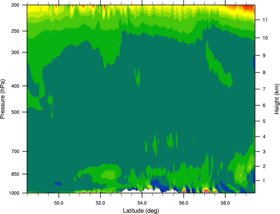Select the Pressure (hPa) axis title
This screenshot has width=280, height=214.
[3, 99]
